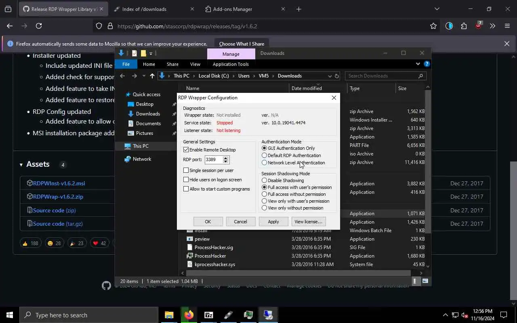Image resolution: width=517 pixels, height=323 pixels.
Task: Open Firefox hamburger application menu
Action: (507, 26)
